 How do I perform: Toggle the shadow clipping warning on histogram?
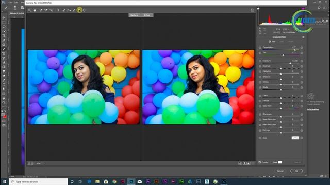pyautogui.click(x=258, y=9)
